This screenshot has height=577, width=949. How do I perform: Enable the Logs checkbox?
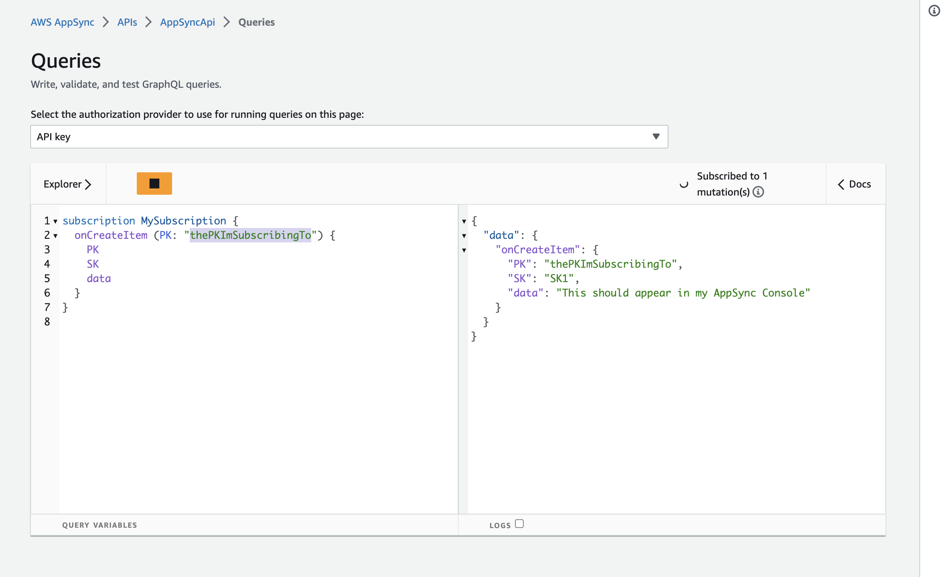click(519, 524)
